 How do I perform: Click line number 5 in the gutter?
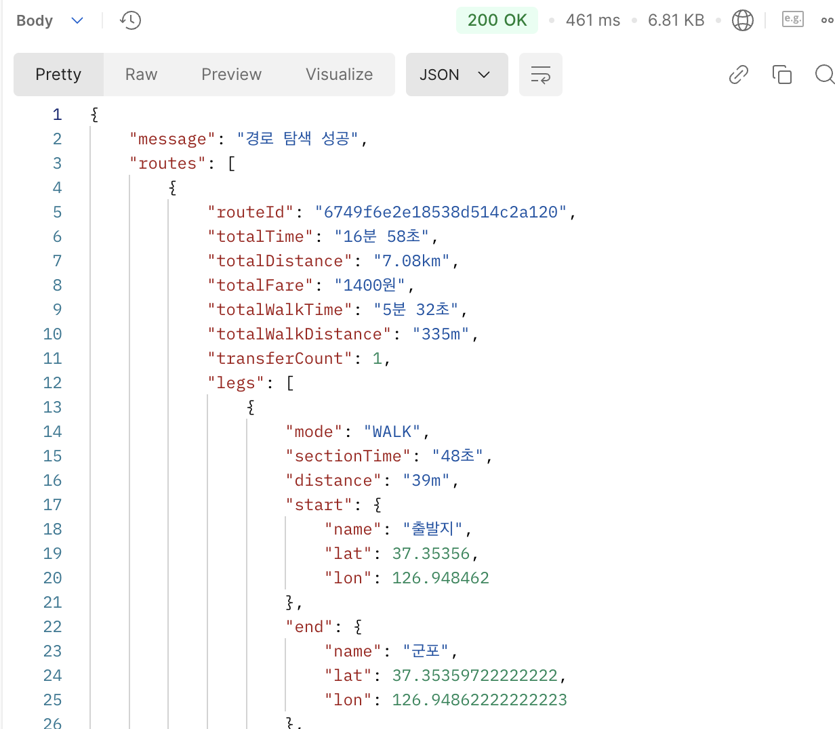click(57, 211)
